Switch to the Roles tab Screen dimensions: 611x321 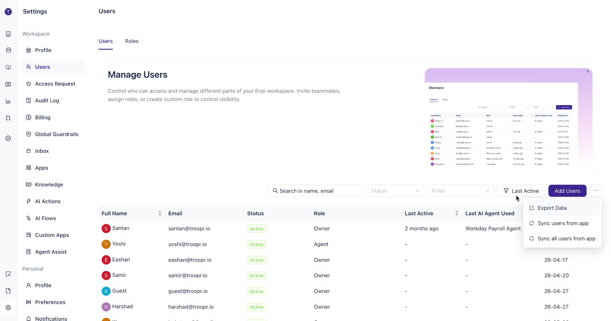(132, 41)
